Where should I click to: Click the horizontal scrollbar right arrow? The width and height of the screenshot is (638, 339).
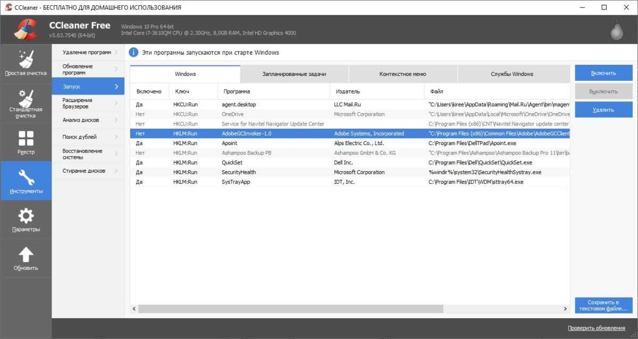point(566,309)
